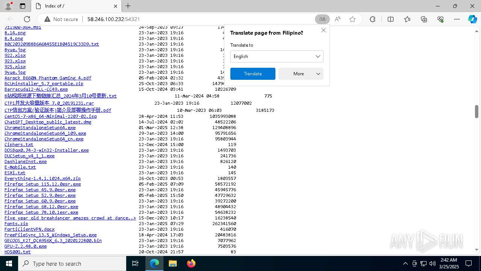Click the taskbar search box
Image resolution: width=481 pixels, height=271 pixels.
pyautogui.click(x=72, y=263)
